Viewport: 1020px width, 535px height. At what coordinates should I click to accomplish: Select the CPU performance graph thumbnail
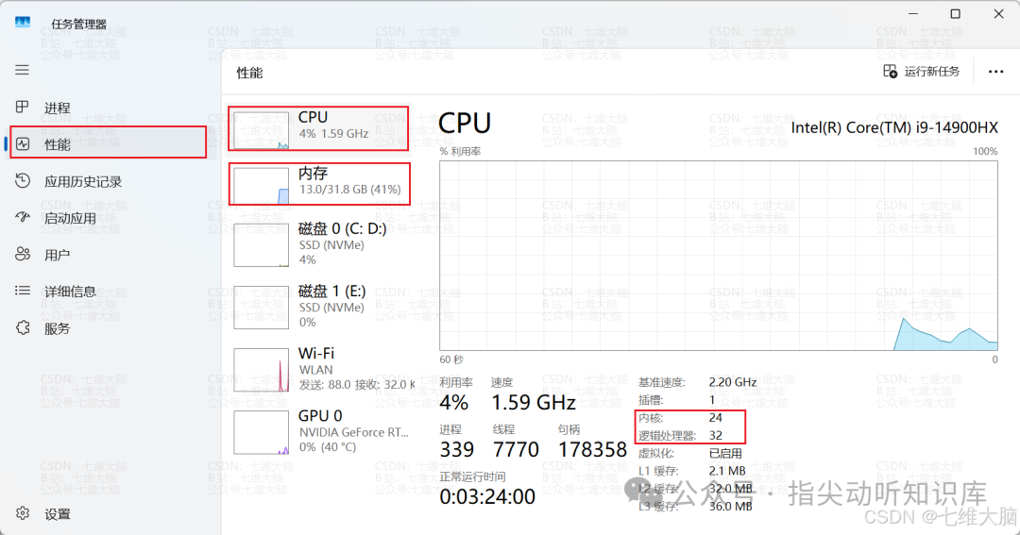pos(262,129)
